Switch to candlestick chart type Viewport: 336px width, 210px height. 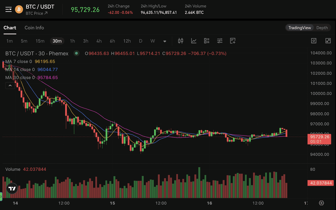coord(180,41)
